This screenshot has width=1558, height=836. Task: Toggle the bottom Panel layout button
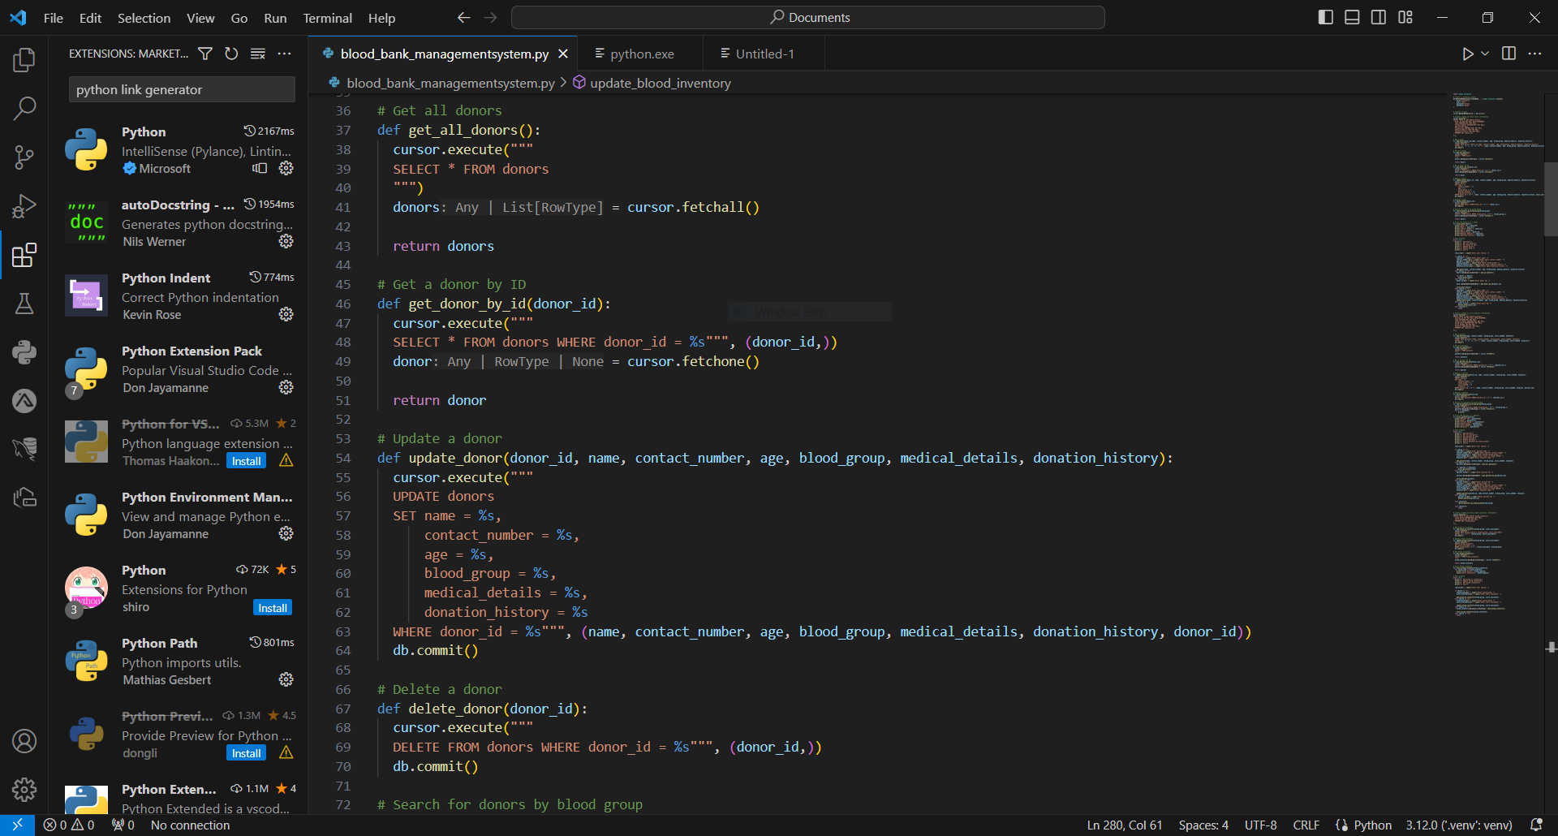tap(1352, 17)
